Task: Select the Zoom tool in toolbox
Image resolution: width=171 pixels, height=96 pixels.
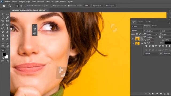Action: [3, 50]
